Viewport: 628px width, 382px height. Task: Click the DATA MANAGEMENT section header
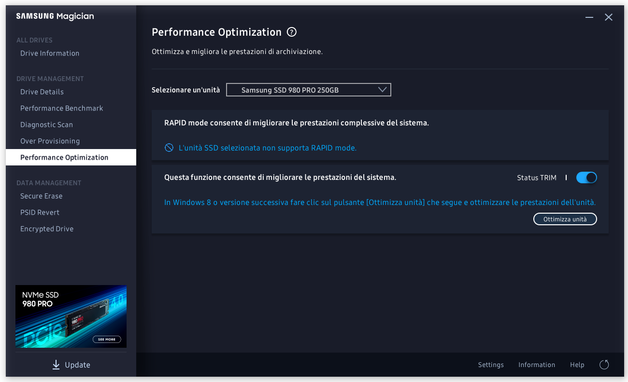[49, 183]
